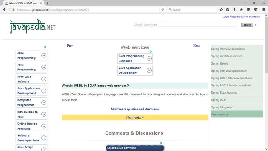Viewport: 268px width, 151px height.
Task: Open the hamburger menu of the browser
Action: click(x=264, y=10)
